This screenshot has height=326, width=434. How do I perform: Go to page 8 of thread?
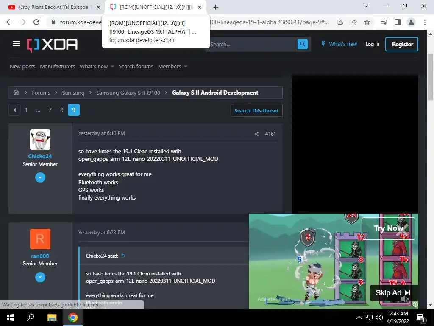coord(62,110)
